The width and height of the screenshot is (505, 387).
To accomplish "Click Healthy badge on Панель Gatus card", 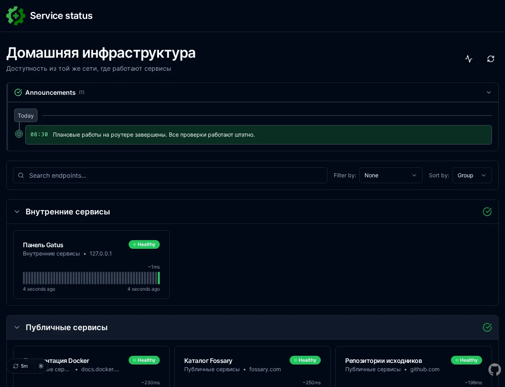I will pos(144,244).
